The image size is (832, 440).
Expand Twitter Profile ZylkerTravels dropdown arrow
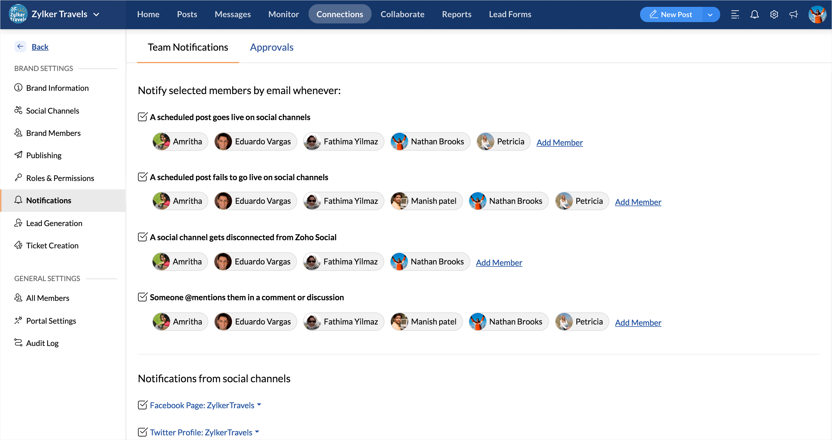tap(257, 432)
